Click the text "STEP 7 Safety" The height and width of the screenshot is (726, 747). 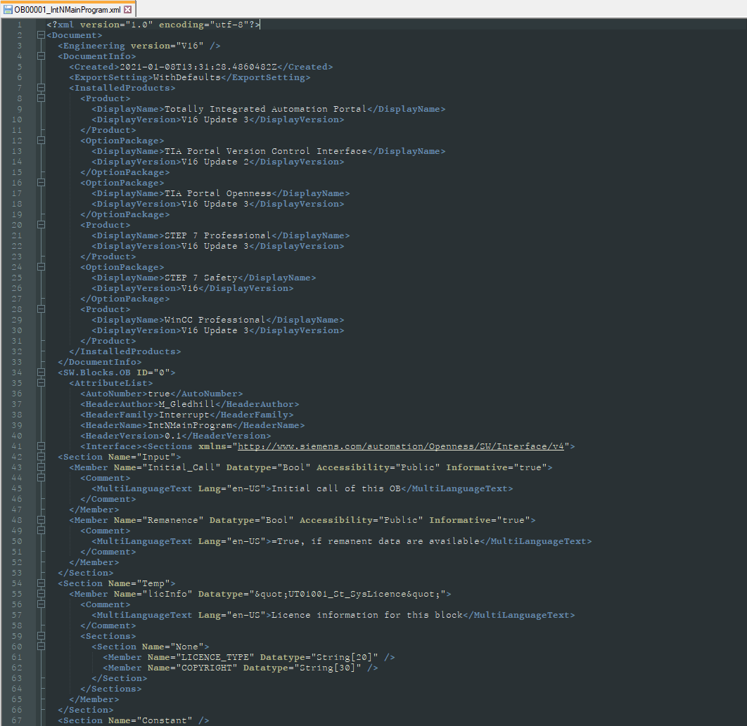coord(200,278)
